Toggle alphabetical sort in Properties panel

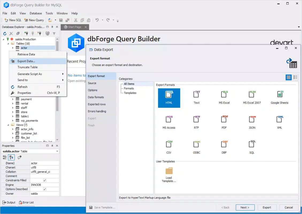click(11, 158)
